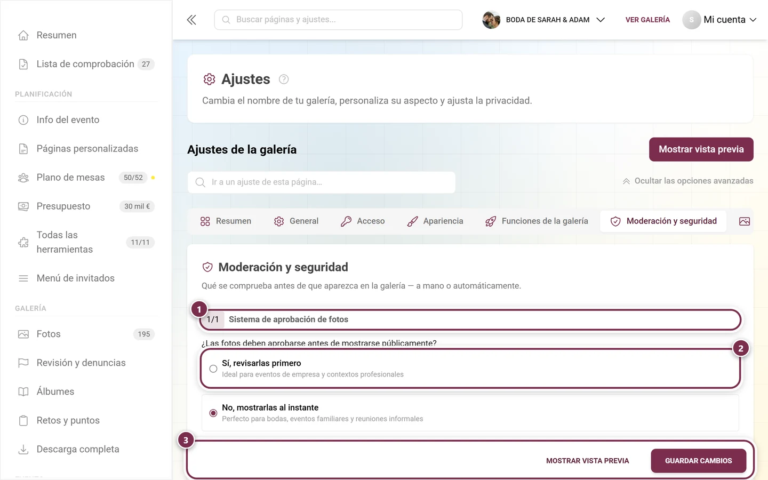Click the Retos y puntos clipboard icon

pyautogui.click(x=23, y=420)
